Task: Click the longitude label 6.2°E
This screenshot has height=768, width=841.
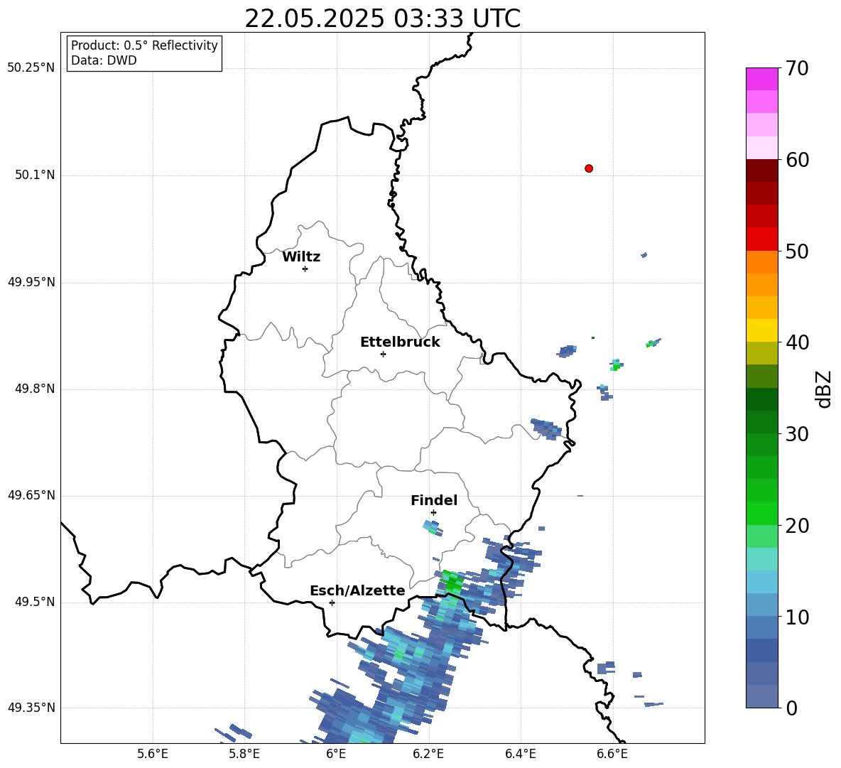Action: (428, 754)
